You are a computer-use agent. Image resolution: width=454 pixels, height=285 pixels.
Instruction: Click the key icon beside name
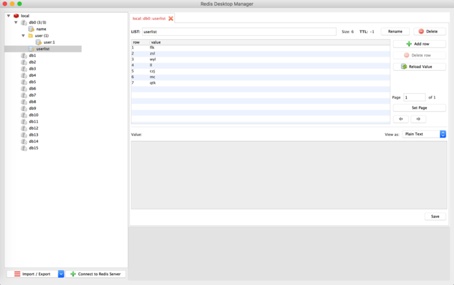click(x=31, y=29)
